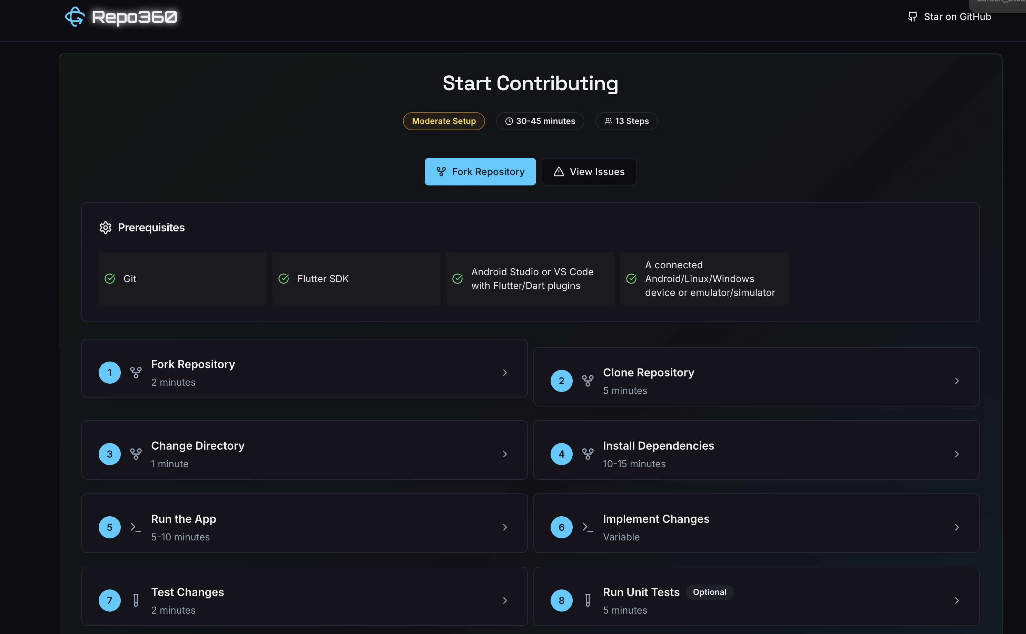Click the Optional tag on Run Unit Tests

709,592
